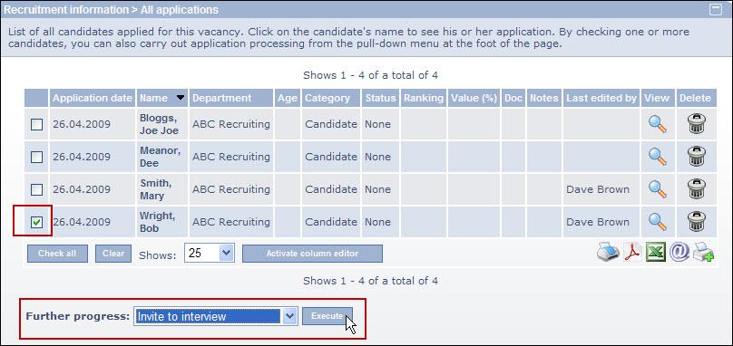The height and width of the screenshot is (346, 733).
Task: Print the list using printer icon
Action: (x=608, y=253)
